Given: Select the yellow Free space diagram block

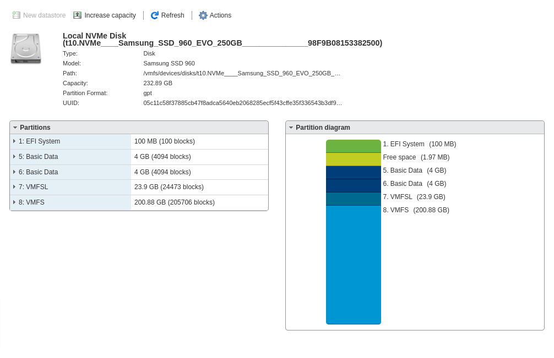Looking at the screenshot, I should click(353, 159).
